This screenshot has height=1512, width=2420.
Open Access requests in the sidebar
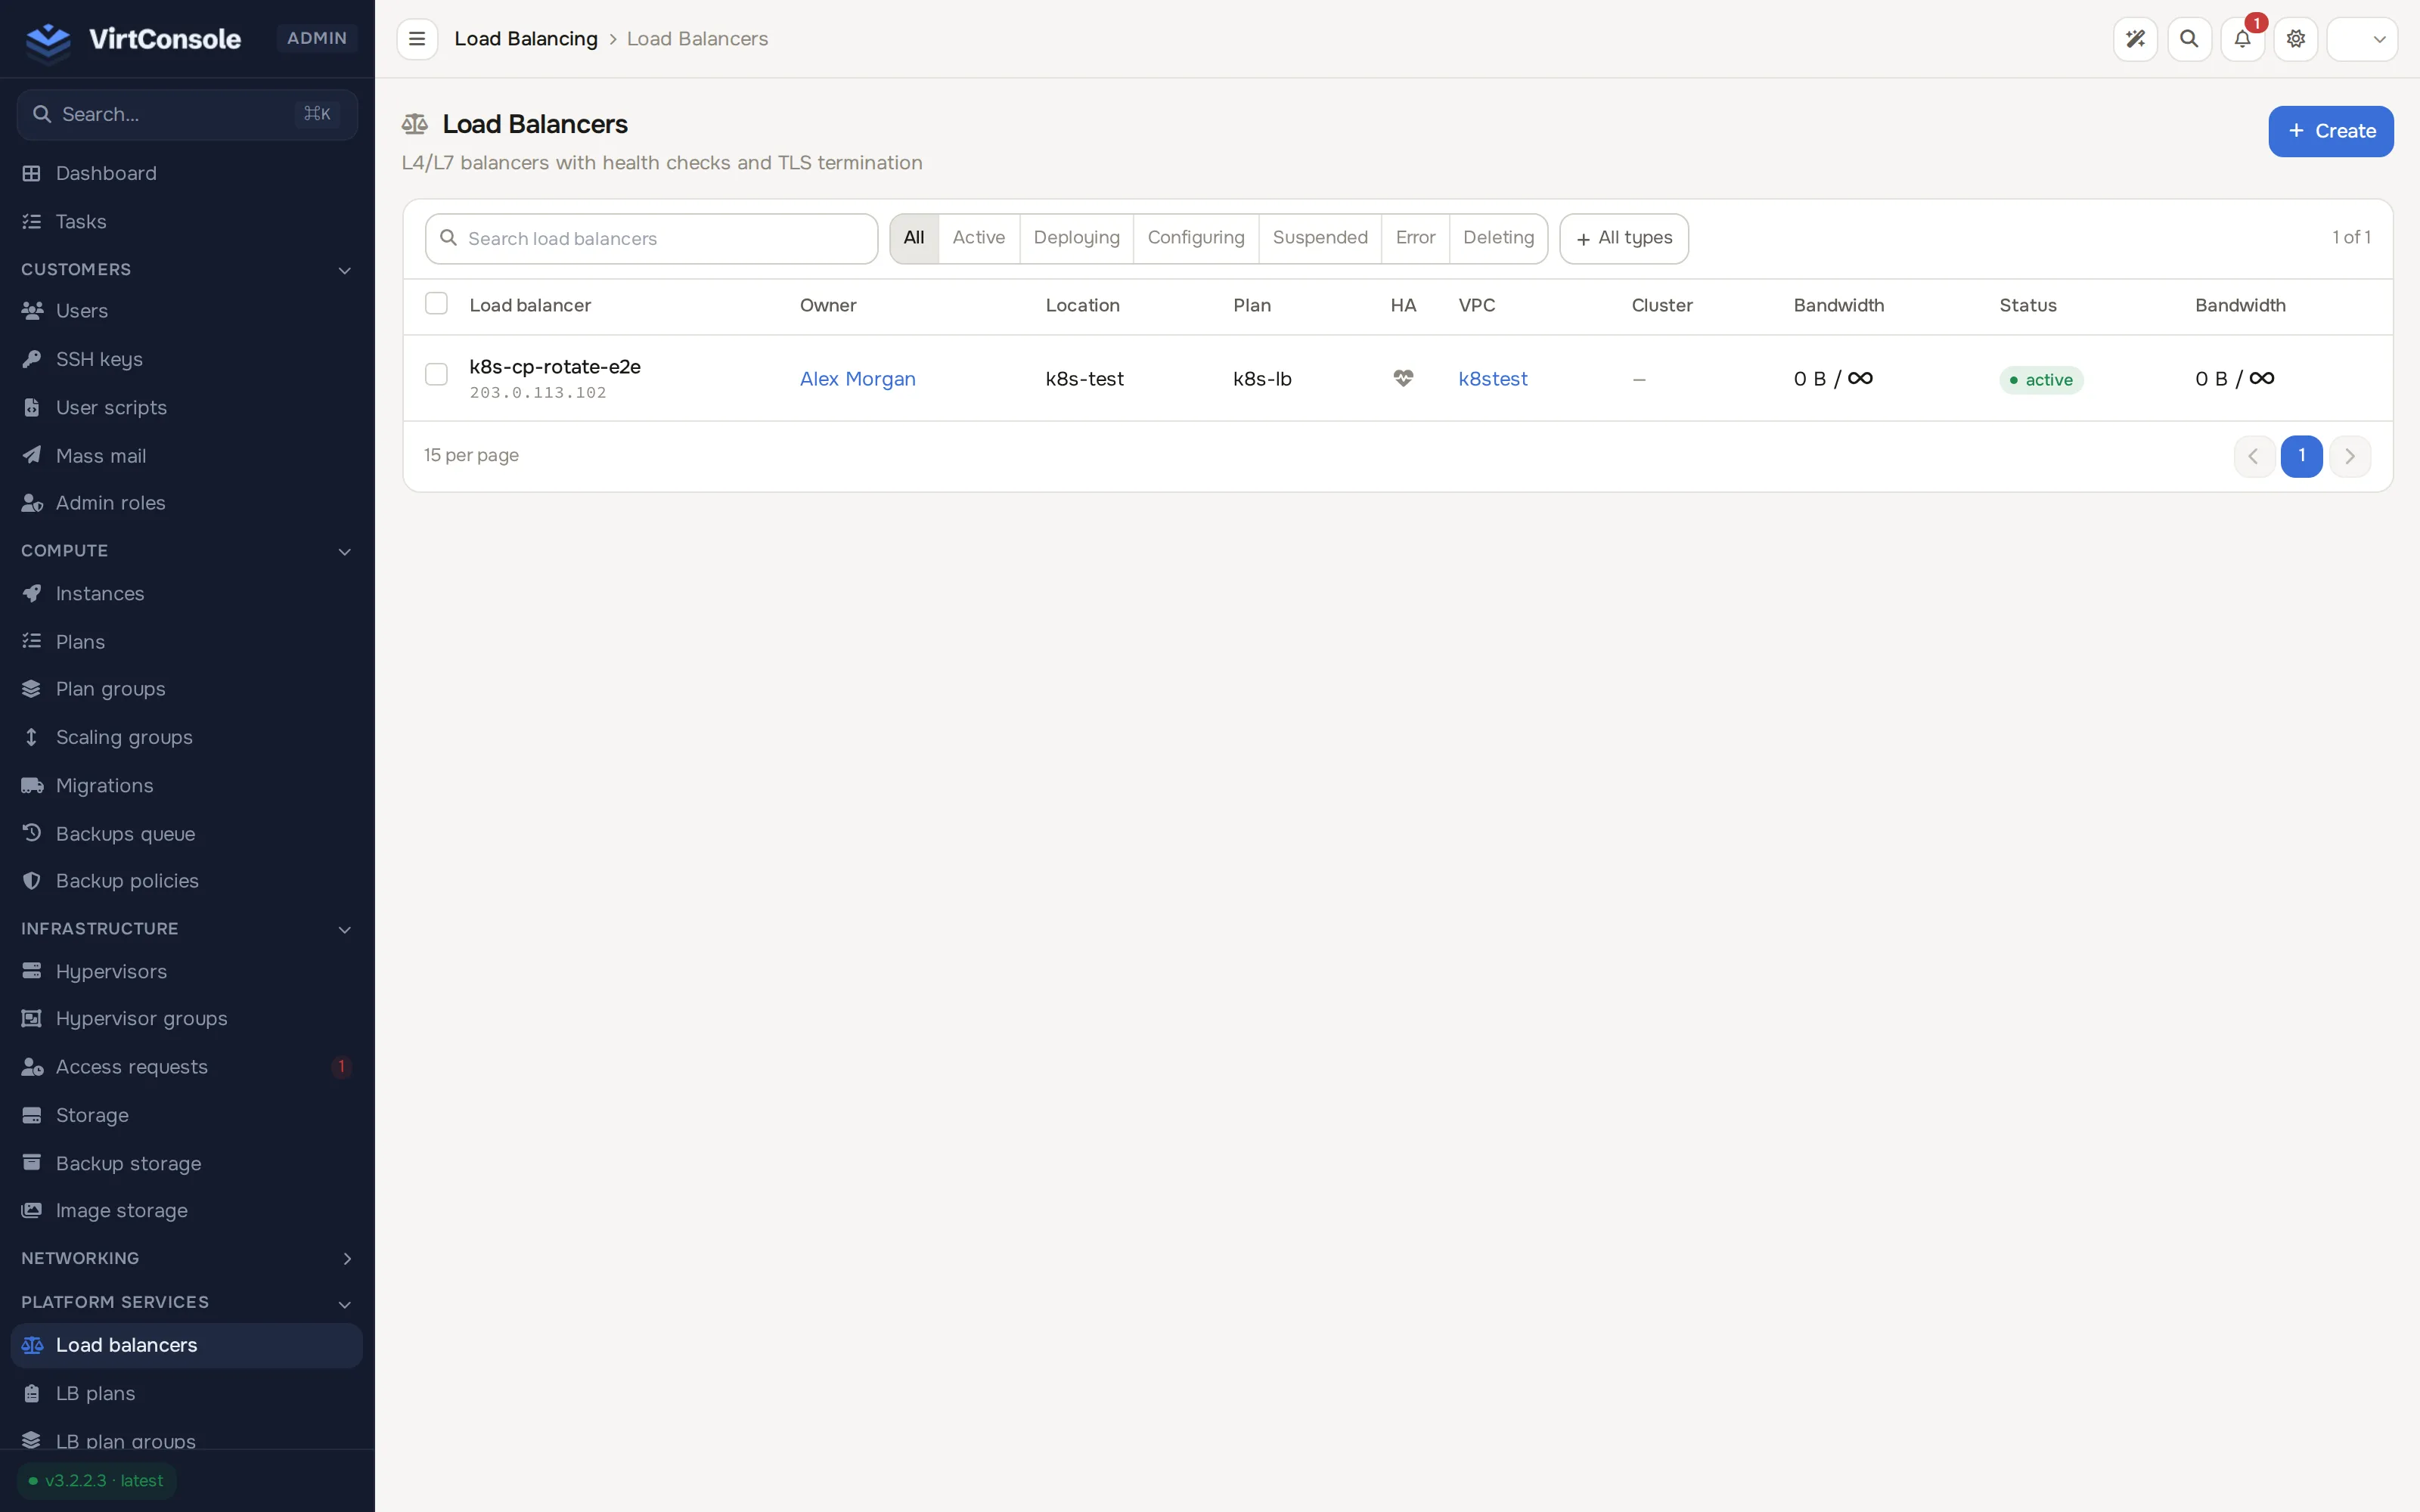[x=187, y=1067]
